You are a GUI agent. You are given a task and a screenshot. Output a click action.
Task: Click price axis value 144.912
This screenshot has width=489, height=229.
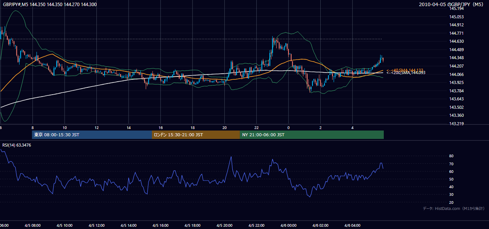(456, 25)
